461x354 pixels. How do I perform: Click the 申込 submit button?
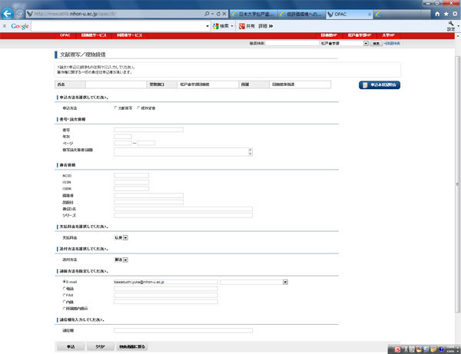pyautogui.click(x=71, y=347)
